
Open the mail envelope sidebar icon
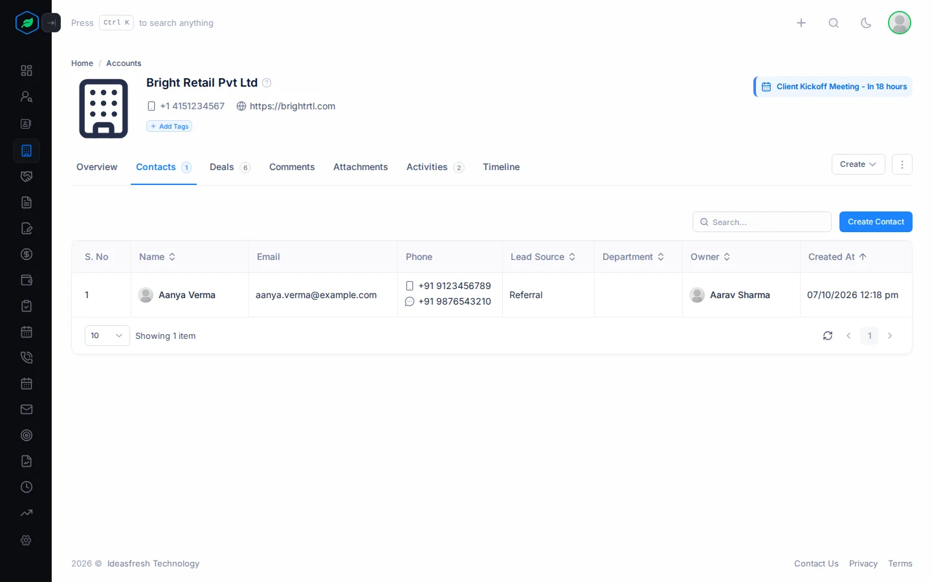[x=27, y=409]
